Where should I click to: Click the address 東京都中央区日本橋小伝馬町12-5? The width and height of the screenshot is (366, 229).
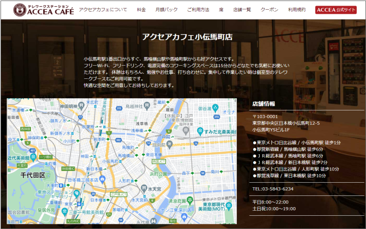(x=286, y=123)
